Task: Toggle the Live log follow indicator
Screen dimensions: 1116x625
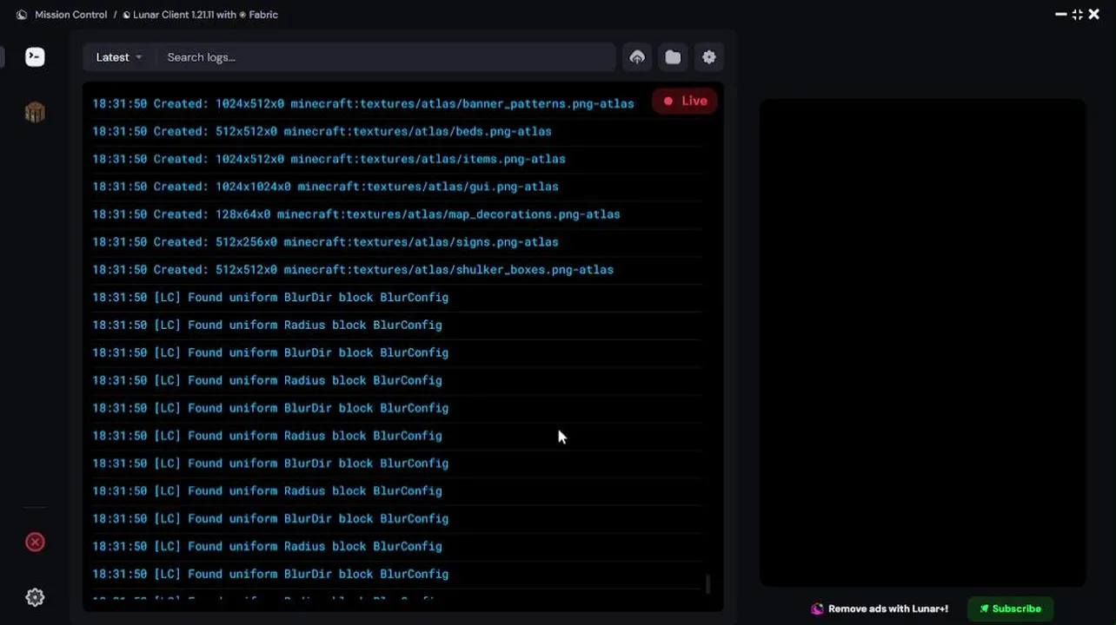Action: (685, 101)
